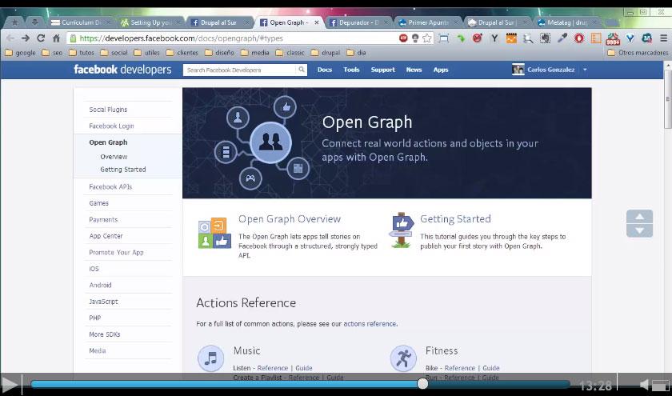The width and height of the screenshot is (672, 396).
Task: Click the video play button
Action: (9, 384)
